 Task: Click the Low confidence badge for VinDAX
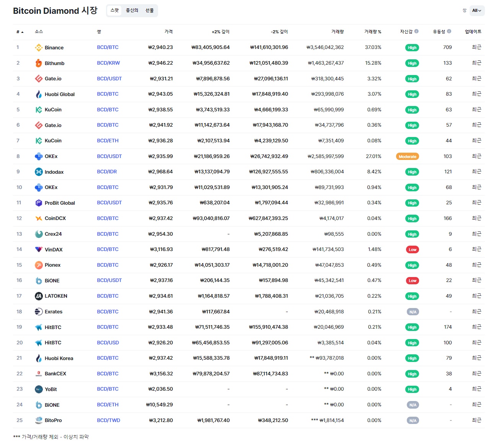[x=412, y=249]
